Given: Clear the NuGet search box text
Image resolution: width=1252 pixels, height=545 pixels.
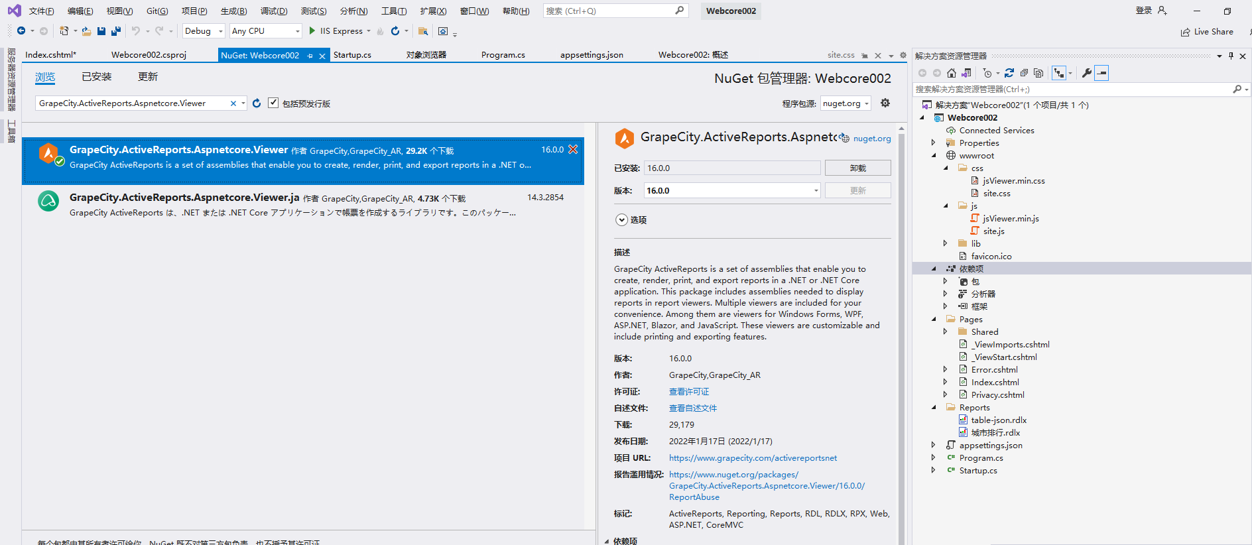Looking at the screenshot, I should click(233, 103).
